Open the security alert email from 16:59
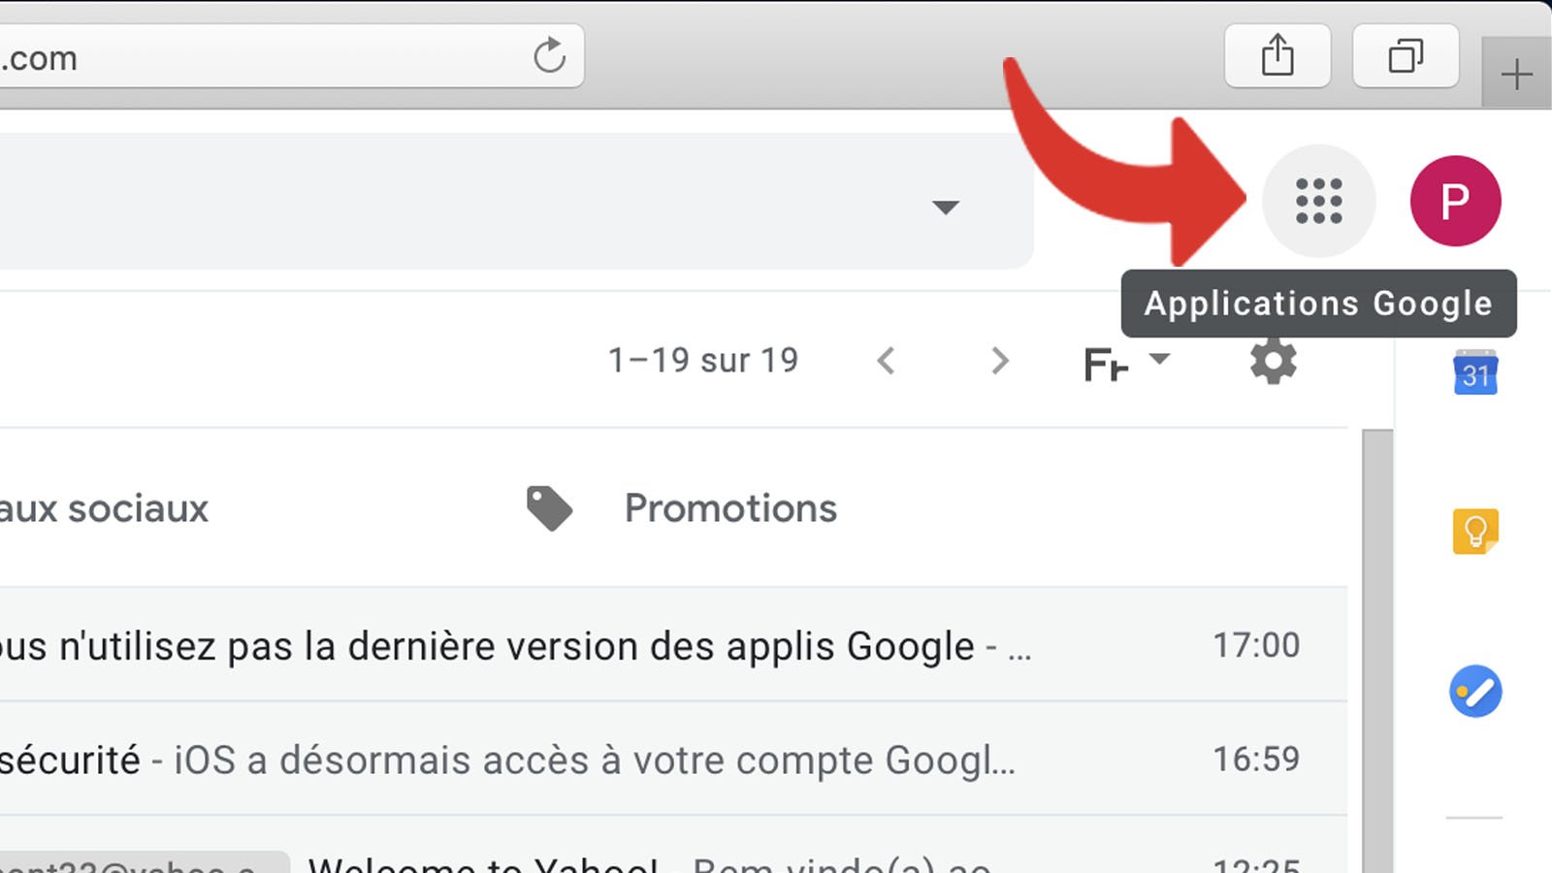The width and height of the screenshot is (1552, 873). (x=582, y=759)
